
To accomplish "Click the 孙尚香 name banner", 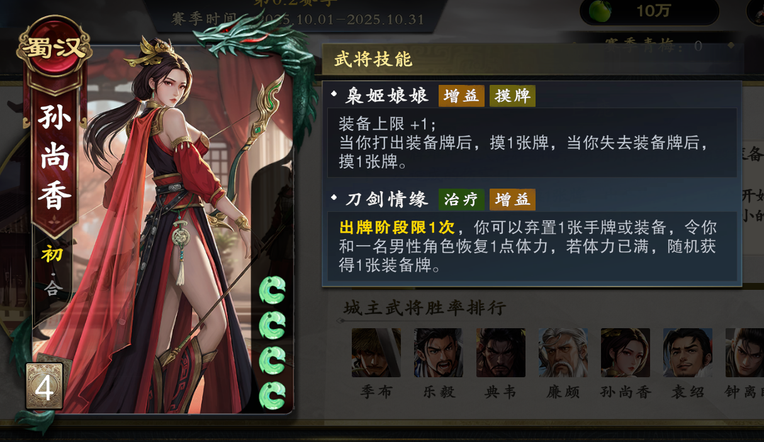I will [54, 157].
